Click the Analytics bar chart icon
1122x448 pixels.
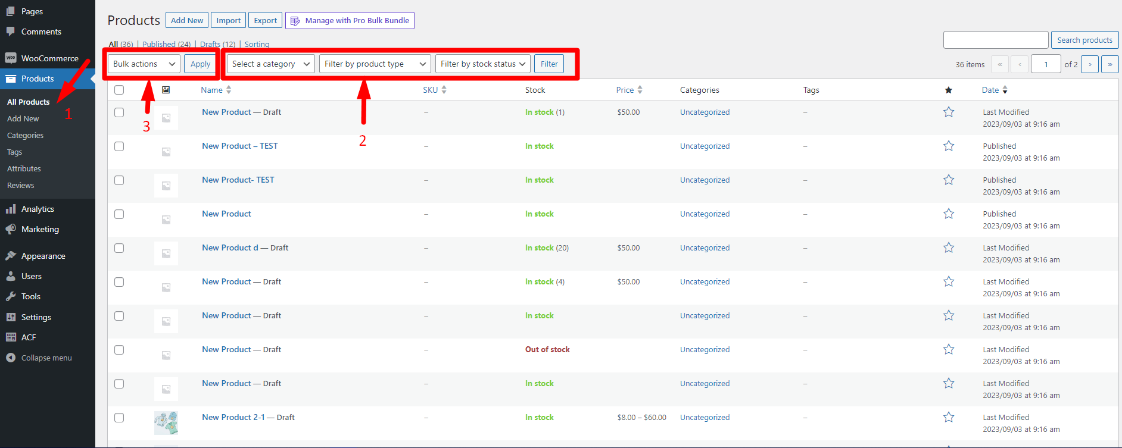point(11,209)
